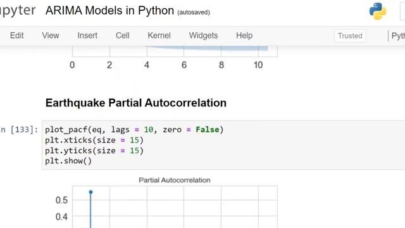Click the Partial Autocorrelation plot title
405x228 pixels.
[175, 180]
